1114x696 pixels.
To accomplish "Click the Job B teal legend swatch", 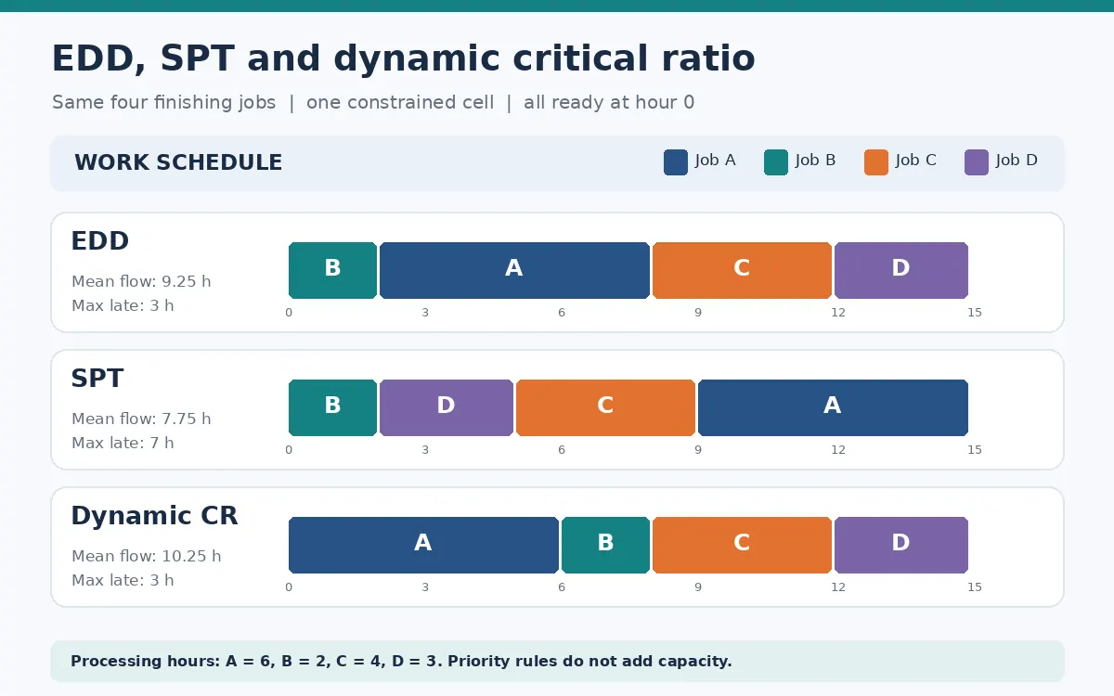I will click(x=776, y=162).
